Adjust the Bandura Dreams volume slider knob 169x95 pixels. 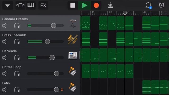pos(54,26)
